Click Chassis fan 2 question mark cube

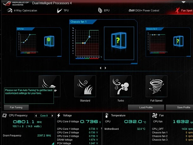click(178, 41)
